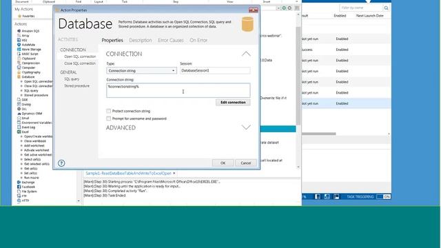Select the Array action icon
Viewport: 441px width, 248px height.
click(19, 35)
